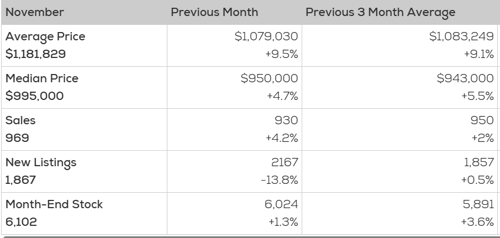Select the 2167 previous month listings
Image resolution: width=500 pixels, height=238 pixels.
pos(286,162)
